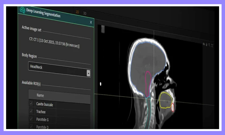Screen dimensions: 225x135
Task: Click the CT 1 image set date text
Action: pos(54,42)
